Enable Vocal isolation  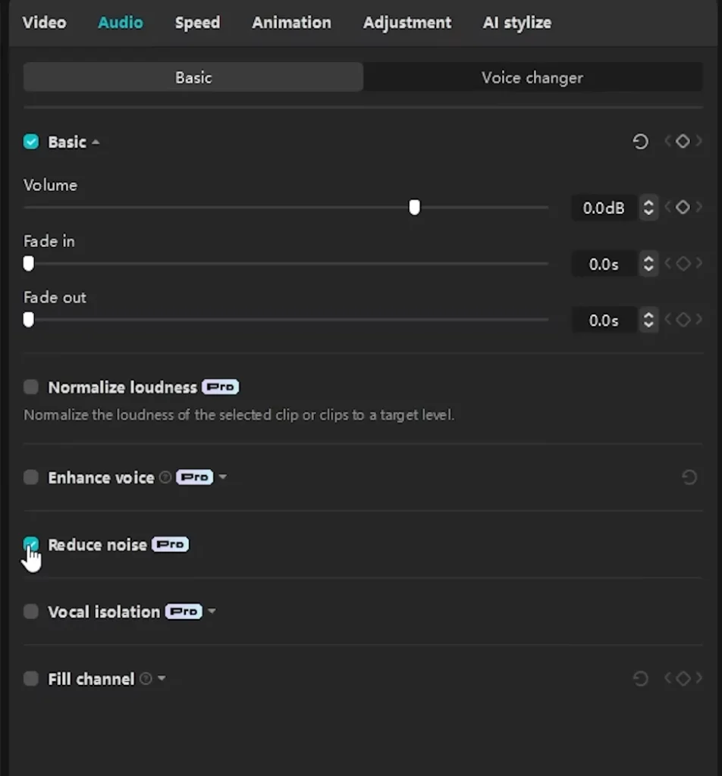[30, 612]
